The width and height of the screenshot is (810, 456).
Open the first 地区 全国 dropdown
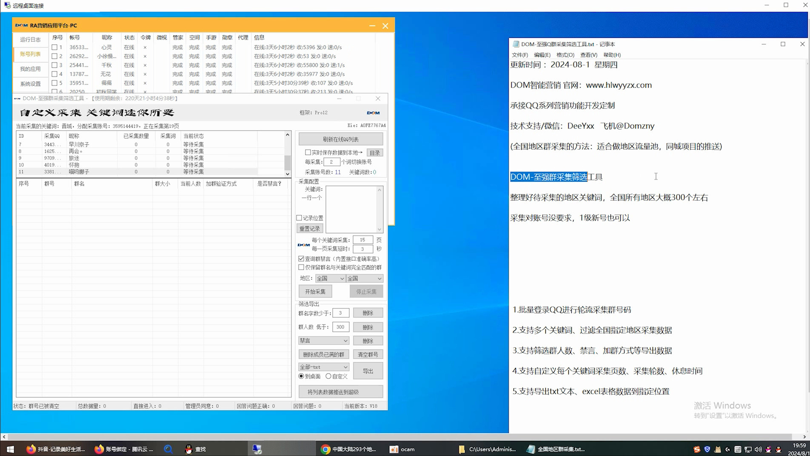pos(331,279)
